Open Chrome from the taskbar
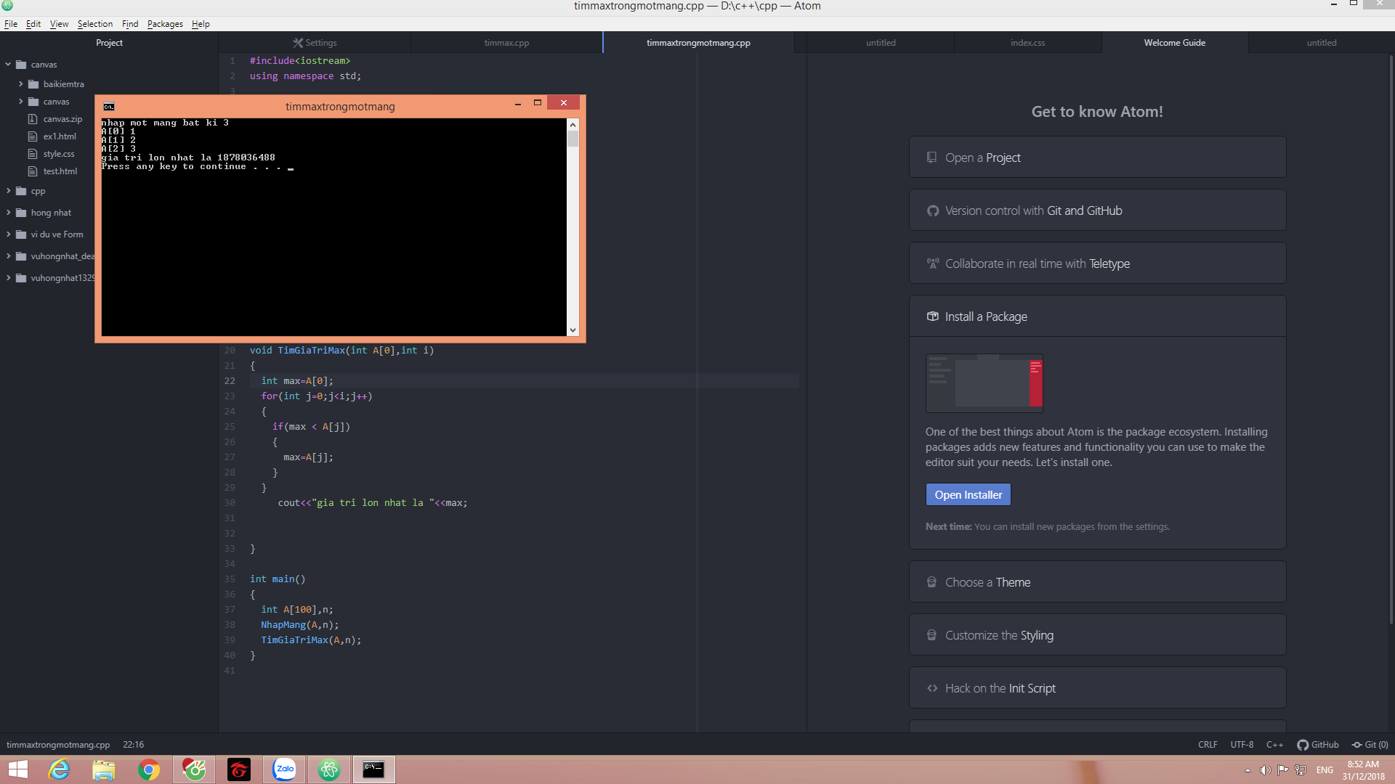Screen dimensions: 1395x784 pyautogui.click(x=149, y=769)
